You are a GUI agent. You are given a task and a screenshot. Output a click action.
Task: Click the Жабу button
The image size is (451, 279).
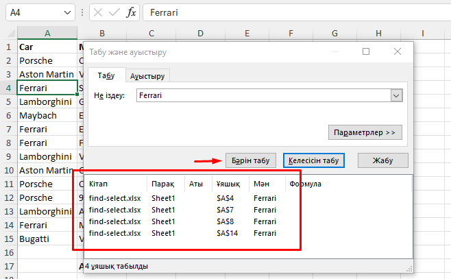[383, 160]
